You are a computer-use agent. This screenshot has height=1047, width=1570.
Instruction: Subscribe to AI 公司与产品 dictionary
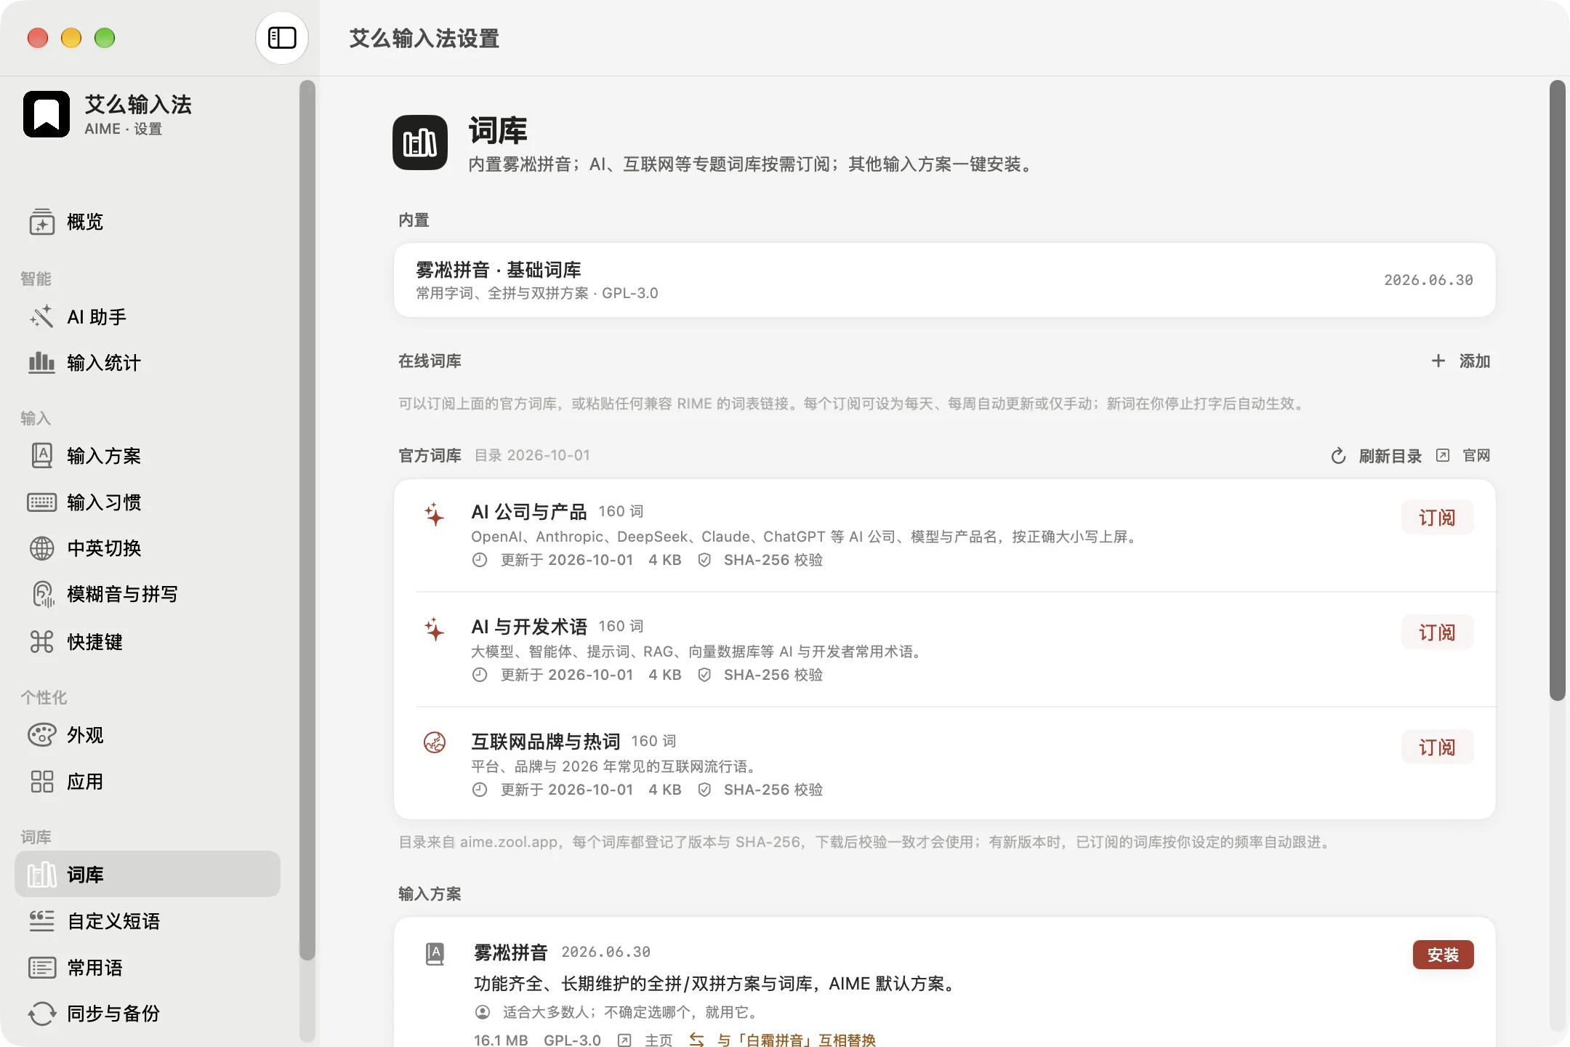1437,518
